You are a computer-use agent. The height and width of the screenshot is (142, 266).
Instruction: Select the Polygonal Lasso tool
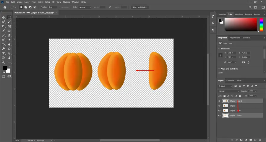[x=3, y=22]
